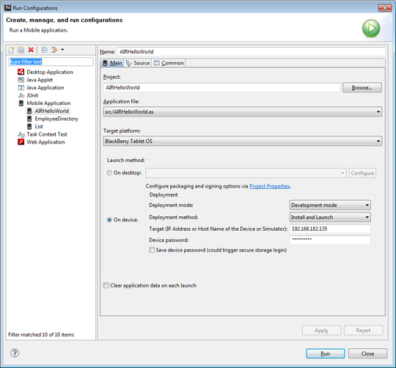Image resolution: width=396 pixels, height=368 pixels.
Task: Select the EmployeeDirectory configuration
Action: coord(56,119)
